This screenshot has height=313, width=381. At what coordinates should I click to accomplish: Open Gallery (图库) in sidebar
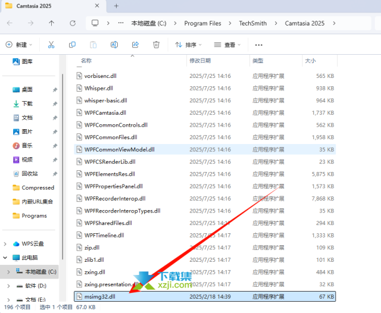pos(23,61)
